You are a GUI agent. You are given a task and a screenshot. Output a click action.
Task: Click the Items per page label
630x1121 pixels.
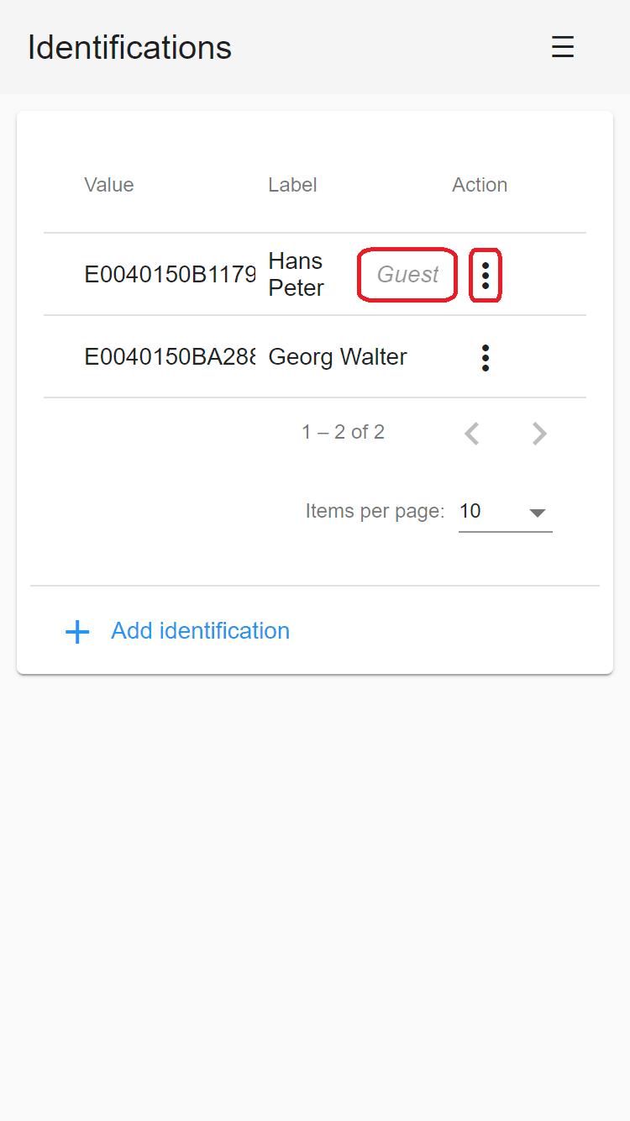pyautogui.click(x=375, y=511)
